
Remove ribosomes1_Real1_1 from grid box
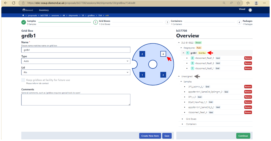(248, 69)
